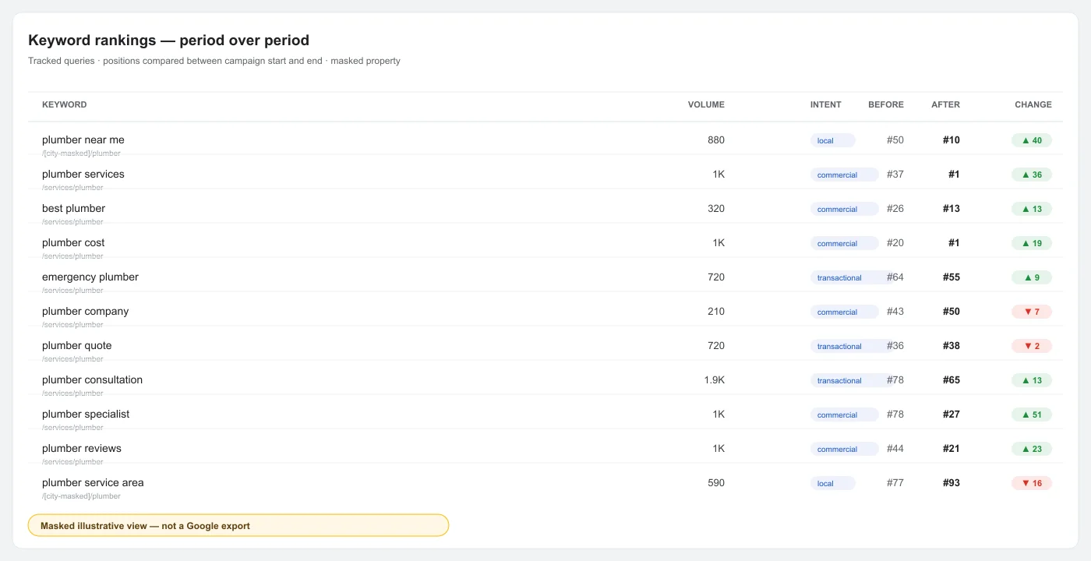Click the ▼ 2 change badge

click(1032, 346)
